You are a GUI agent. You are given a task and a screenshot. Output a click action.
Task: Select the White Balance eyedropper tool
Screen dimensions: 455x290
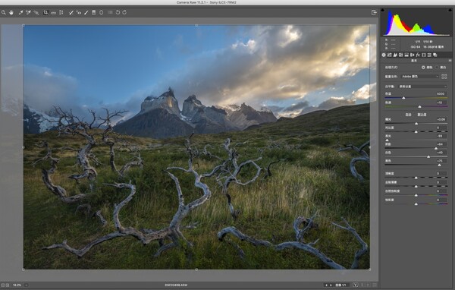20,12
